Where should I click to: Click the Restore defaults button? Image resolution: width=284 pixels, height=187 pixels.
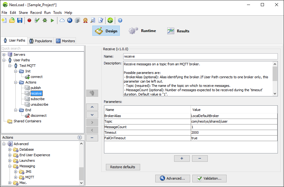click(123, 167)
